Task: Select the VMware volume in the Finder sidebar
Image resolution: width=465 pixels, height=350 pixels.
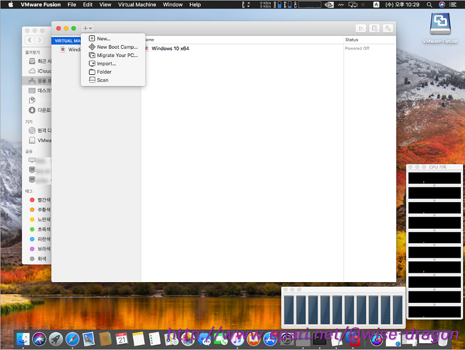Action: [40, 140]
